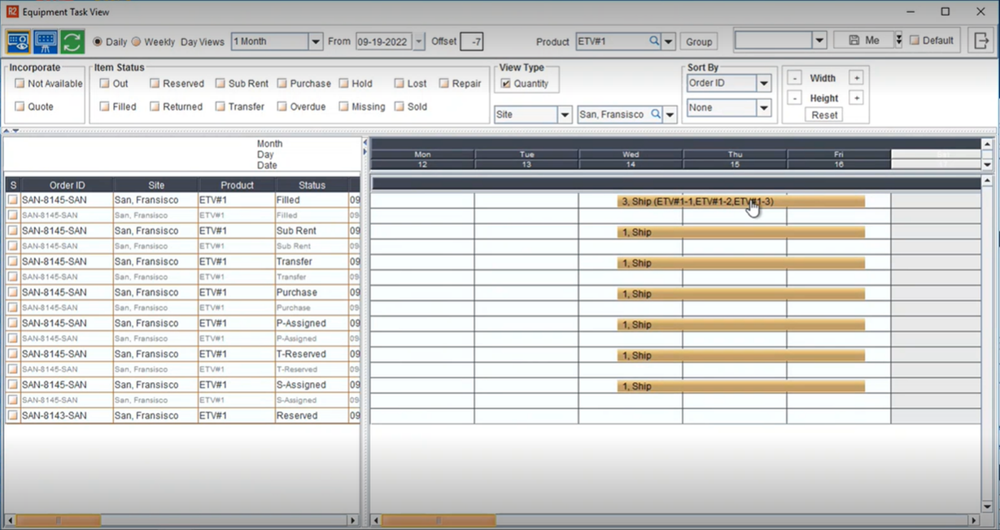Enable the Sub Rent status checkbox
The width and height of the screenshot is (1000, 530).
[x=221, y=84]
